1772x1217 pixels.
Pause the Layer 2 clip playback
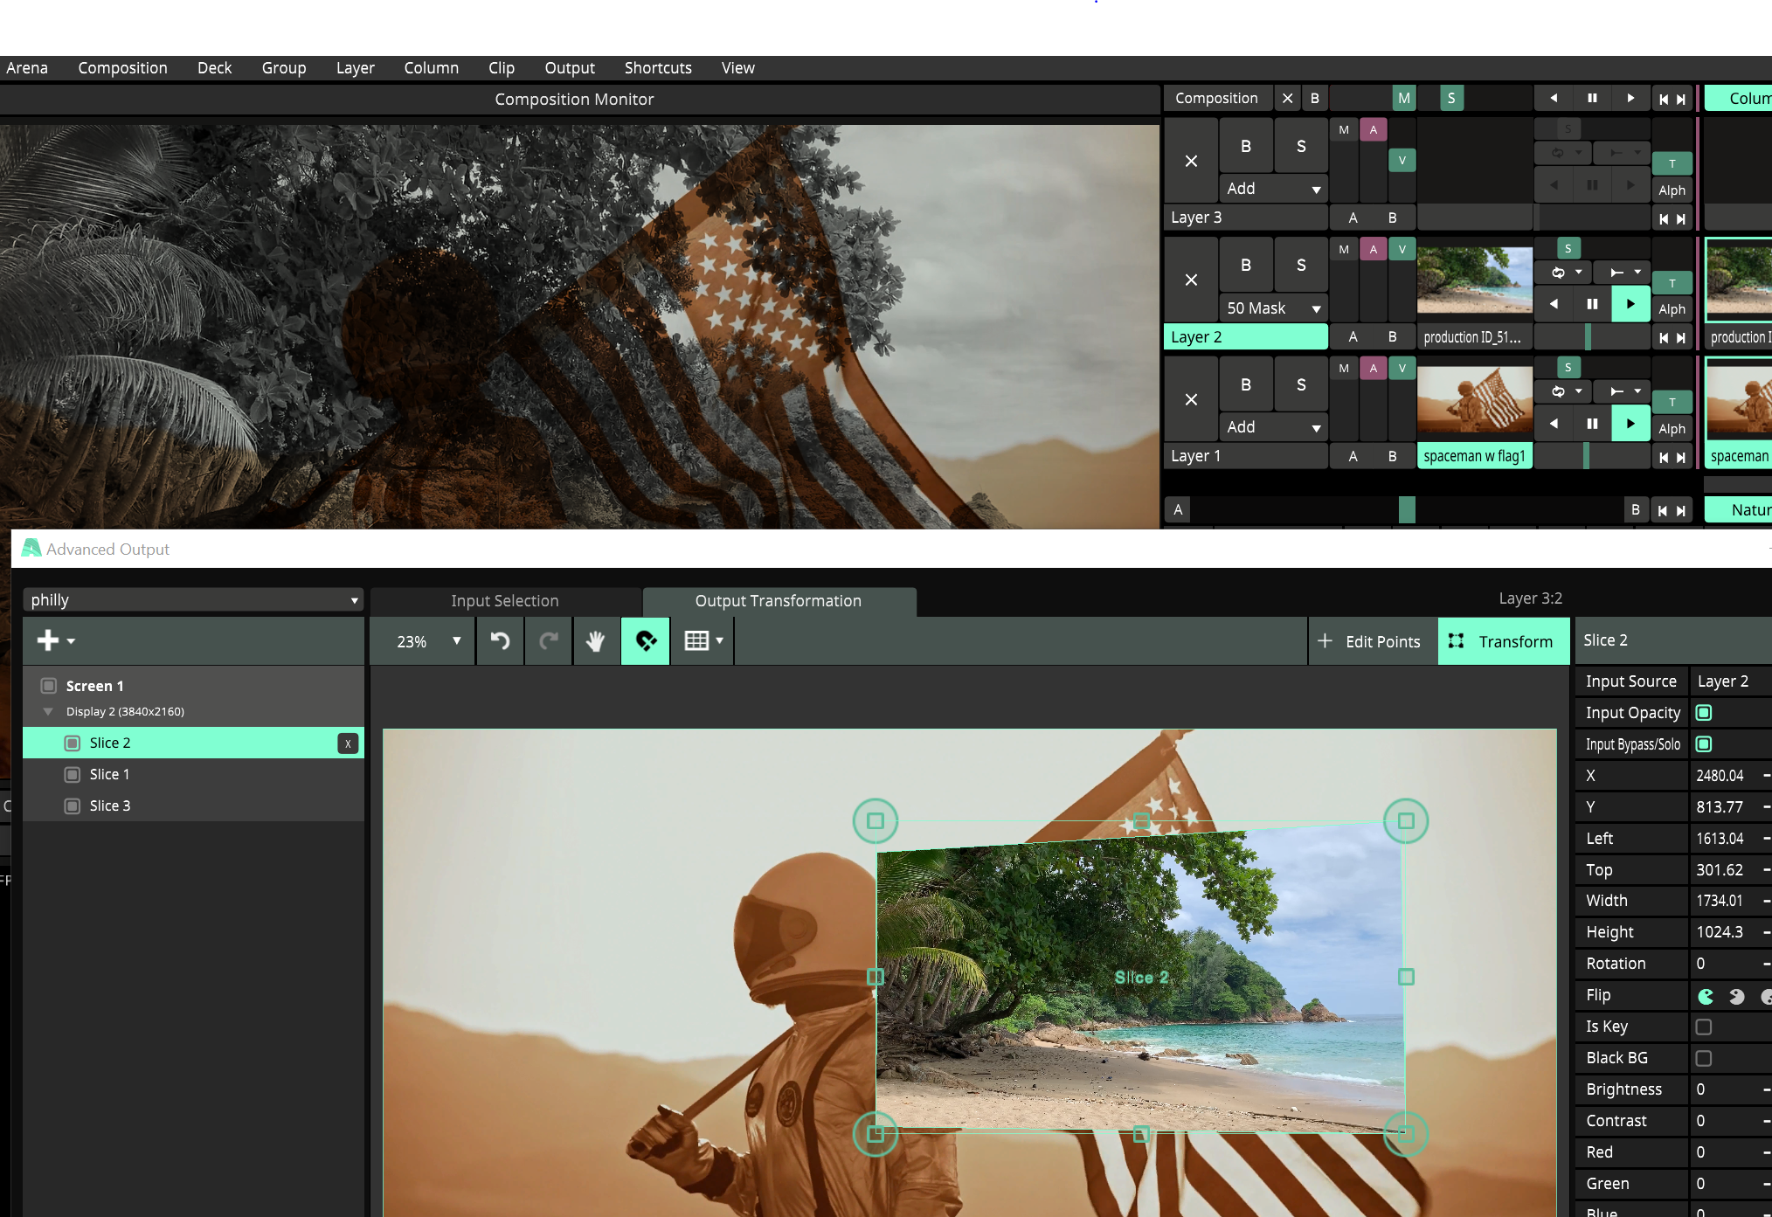pyautogui.click(x=1592, y=304)
